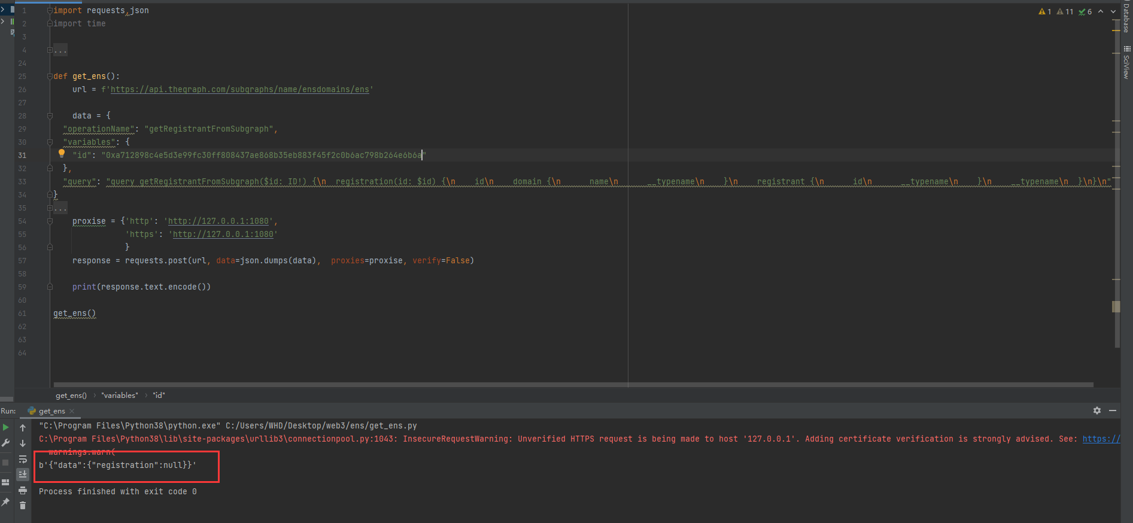
Task: Toggle scroll to end of console
Action: [x=23, y=475]
